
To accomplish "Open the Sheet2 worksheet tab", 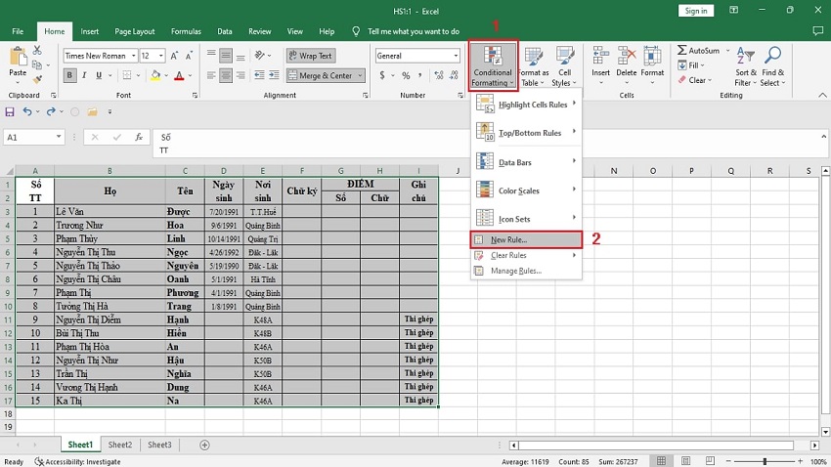I will tap(119, 445).
